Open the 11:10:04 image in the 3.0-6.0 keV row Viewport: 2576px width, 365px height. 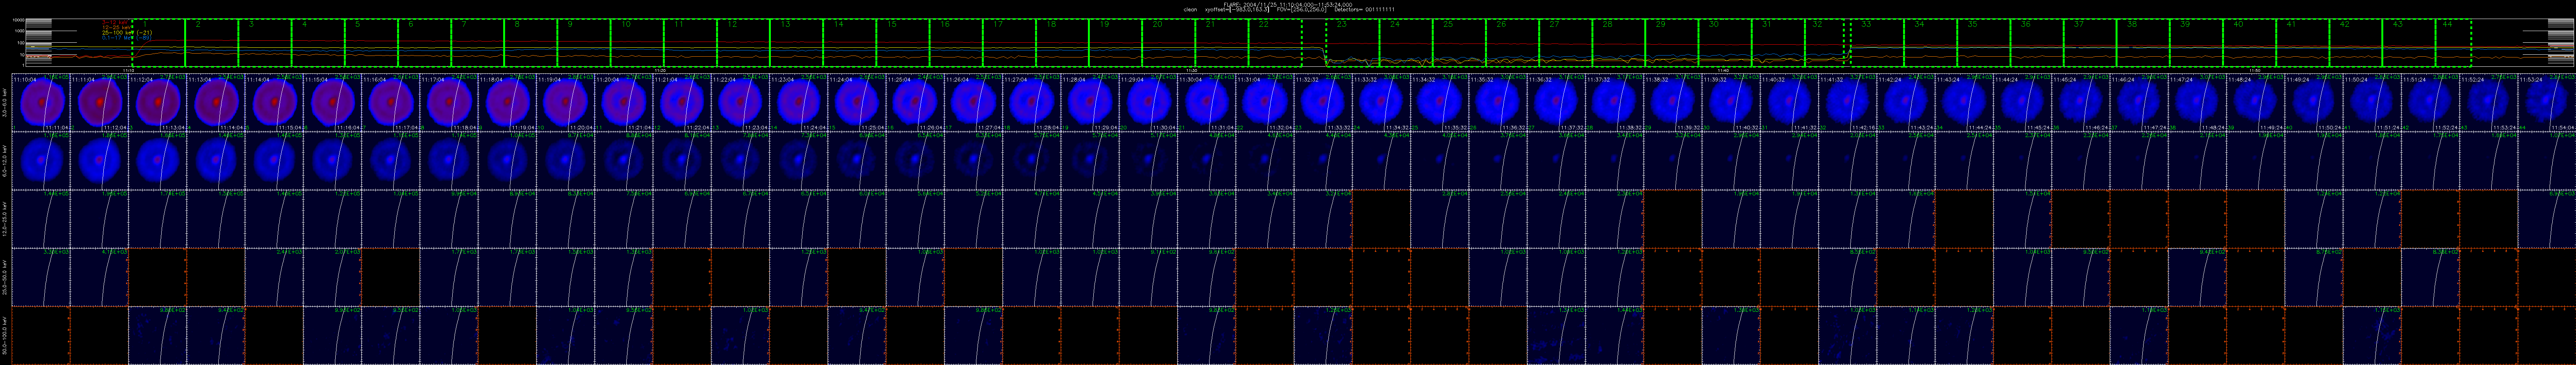pyautogui.click(x=42, y=102)
